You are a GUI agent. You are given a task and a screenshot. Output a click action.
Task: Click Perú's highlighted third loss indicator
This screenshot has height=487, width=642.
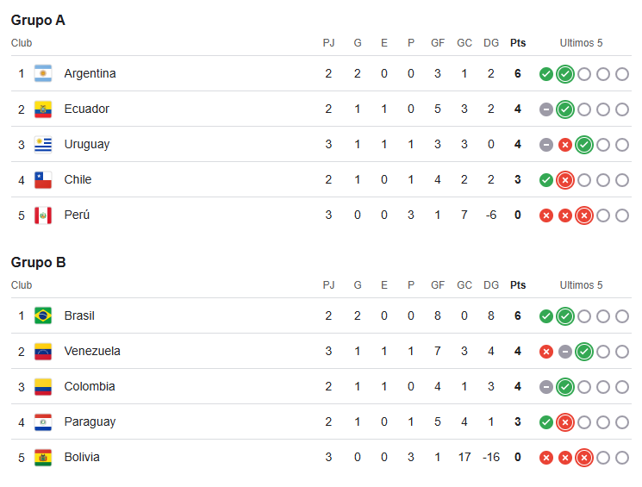tap(584, 215)
